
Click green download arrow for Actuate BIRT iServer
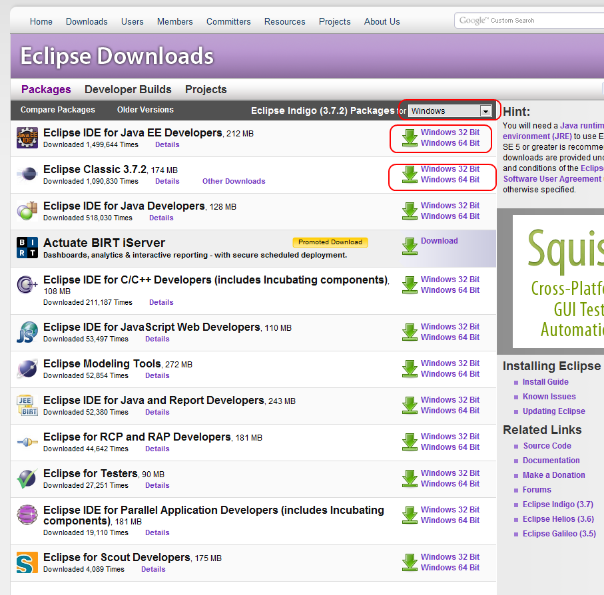click(x=410, y=246)
